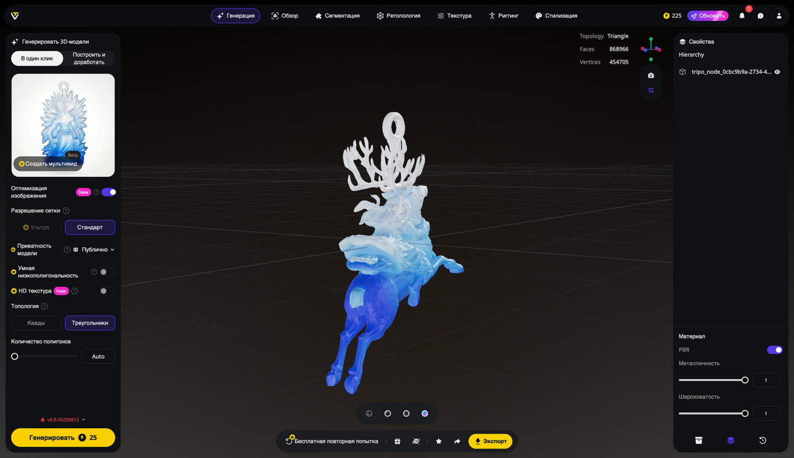Click the Faces count 868966
Screen dimensions: 794x458
click(619, 49)
